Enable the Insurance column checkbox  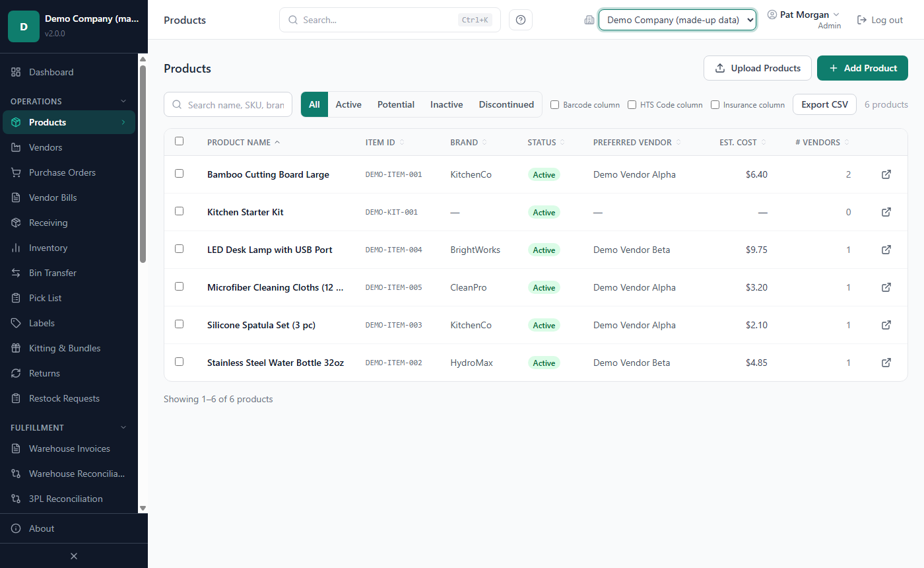coord(715,104)
